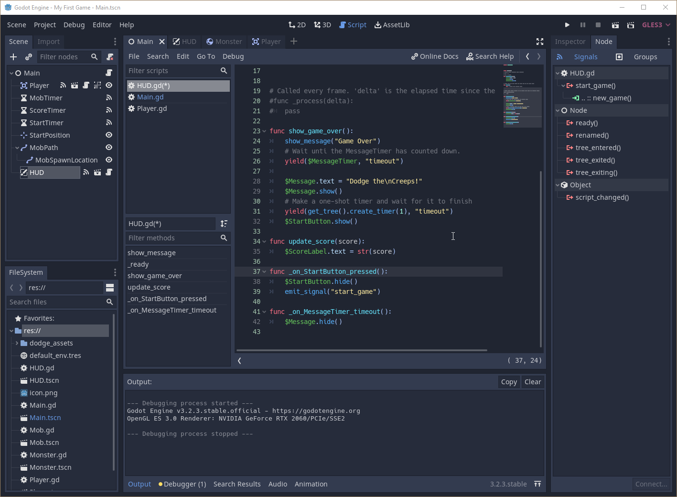Stop the running scene
The width and height of the screenshot is (677, 497).
coord(598,25)
